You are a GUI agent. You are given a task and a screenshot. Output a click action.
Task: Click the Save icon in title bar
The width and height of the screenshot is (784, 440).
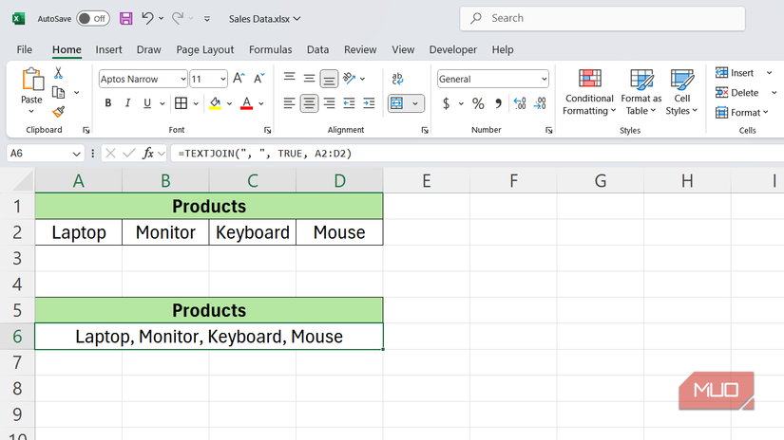126,18
